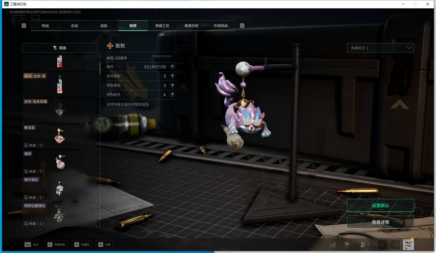The image size is (436, 253).
Task: Select the 聚宝盆 charm item
Action: 60,136
